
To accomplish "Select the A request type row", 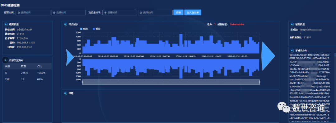I will (27, 73).
